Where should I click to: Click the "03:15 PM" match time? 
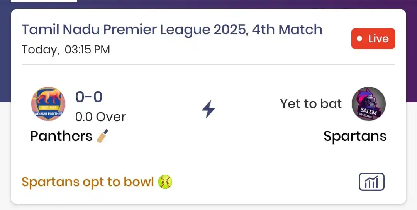(87, 50)
